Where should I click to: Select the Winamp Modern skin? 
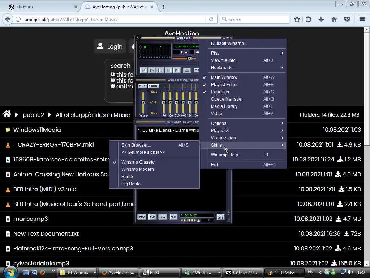click(155, 169)
